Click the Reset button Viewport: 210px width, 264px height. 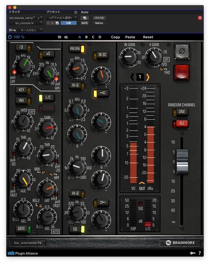click(148, 37)
